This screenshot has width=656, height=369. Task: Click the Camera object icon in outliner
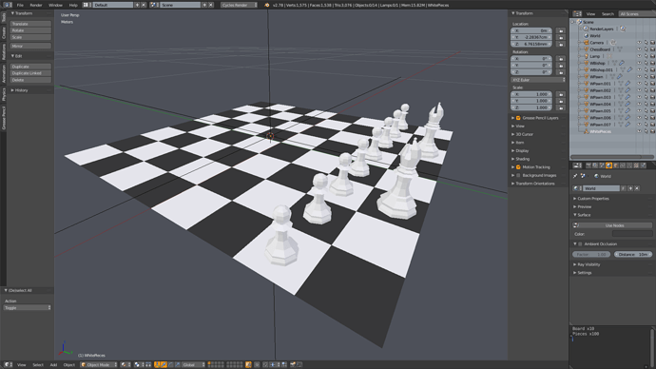587,43
